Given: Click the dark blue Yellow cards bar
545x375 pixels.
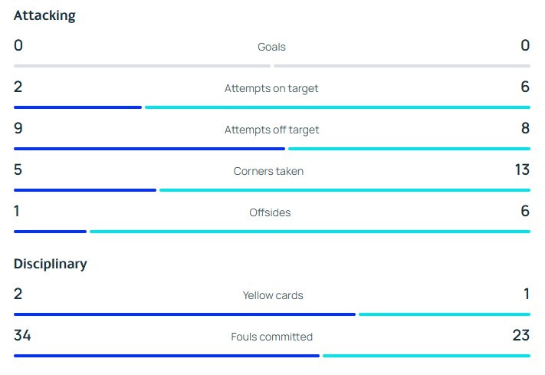Looking at the screenshot, I should 185,314.
